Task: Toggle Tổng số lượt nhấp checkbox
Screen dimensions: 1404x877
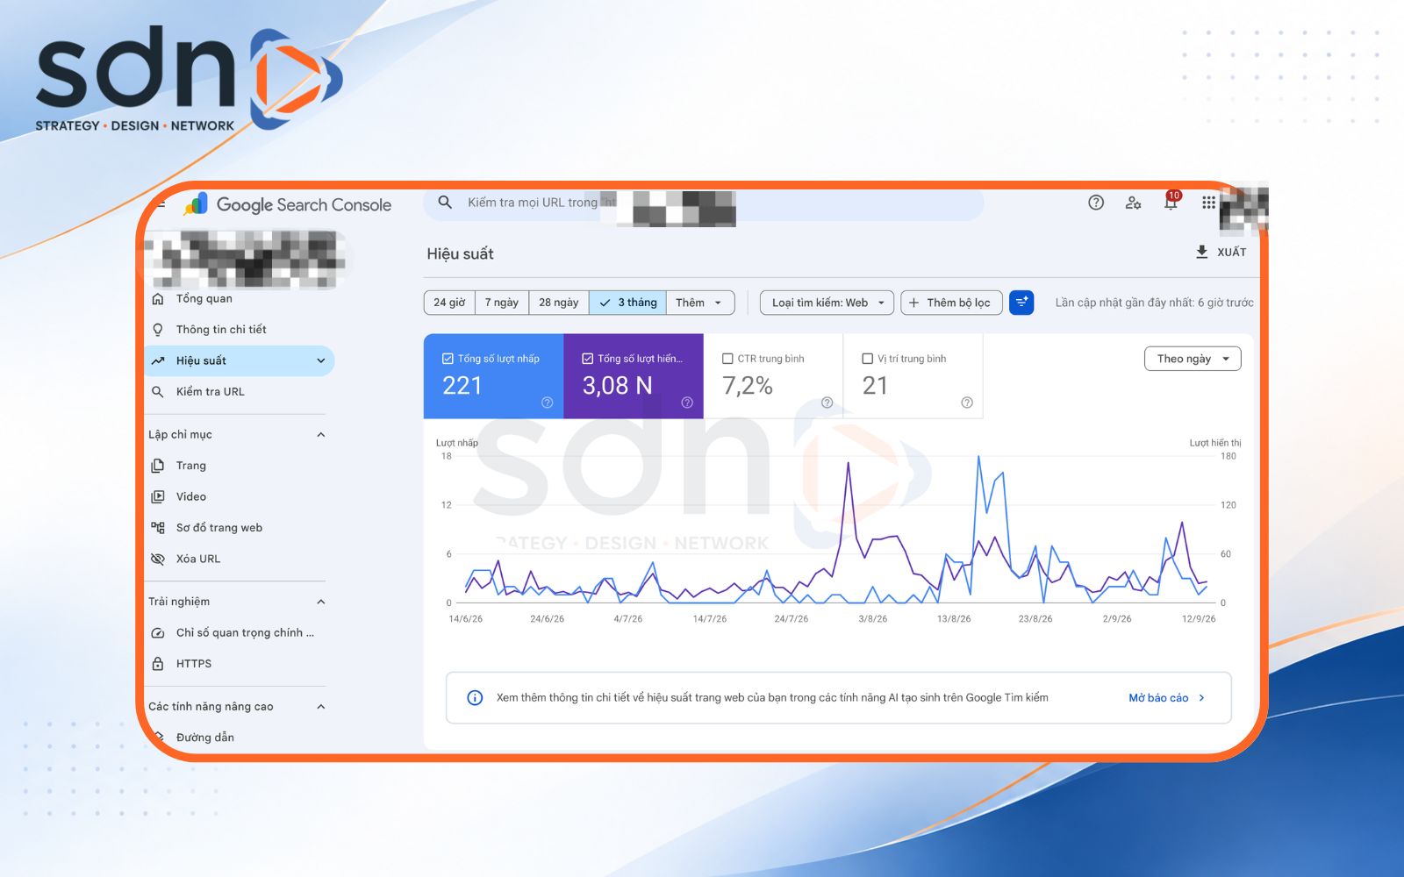Action: point(448,359)
